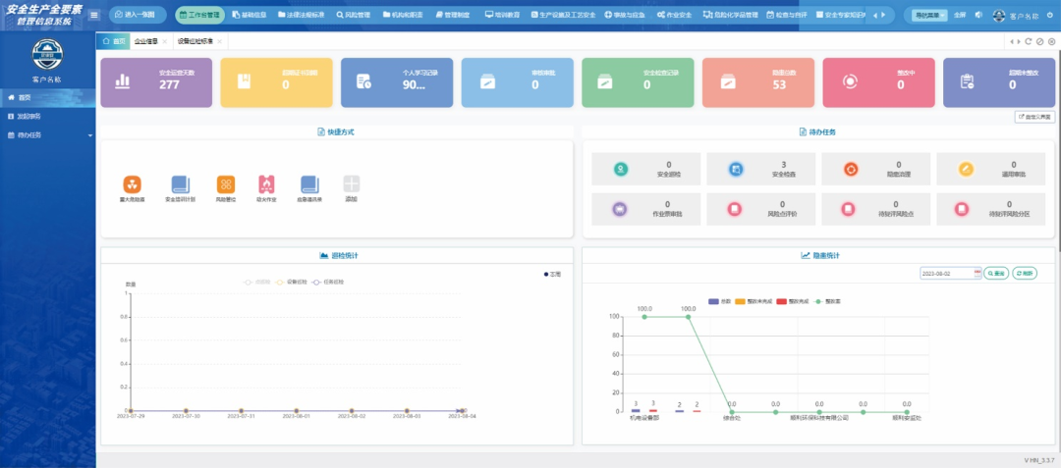This screenshot has width=1061, height=468.
Task: Open the 风险点评价 task tile
Action: [761, 209]
